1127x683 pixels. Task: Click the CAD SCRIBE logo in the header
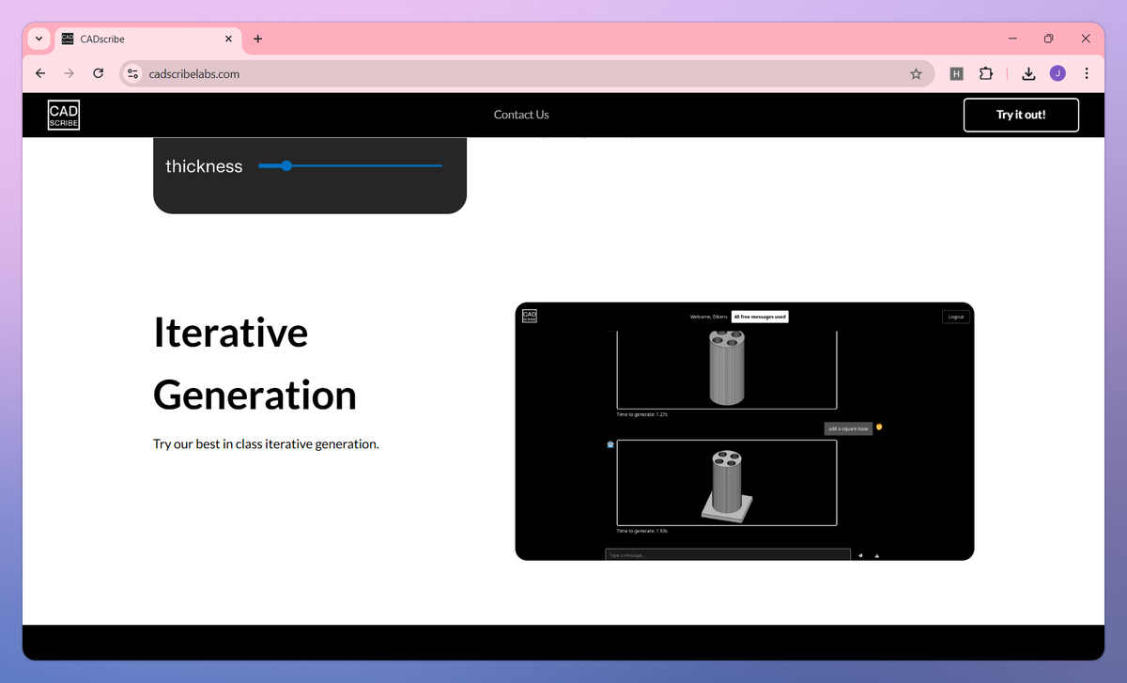[63, 115]
